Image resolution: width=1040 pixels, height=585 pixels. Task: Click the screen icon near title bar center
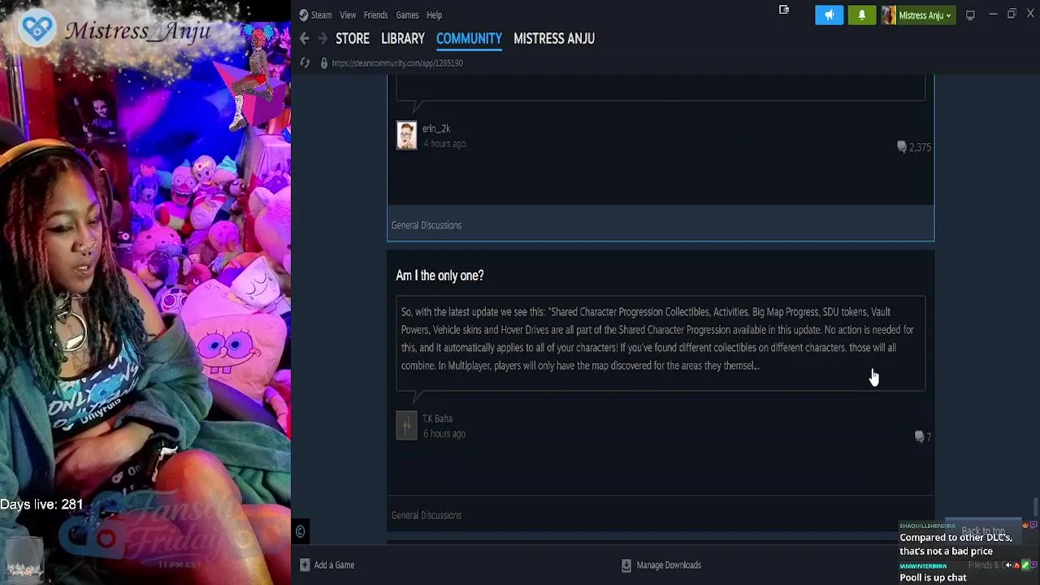point(784,10)
